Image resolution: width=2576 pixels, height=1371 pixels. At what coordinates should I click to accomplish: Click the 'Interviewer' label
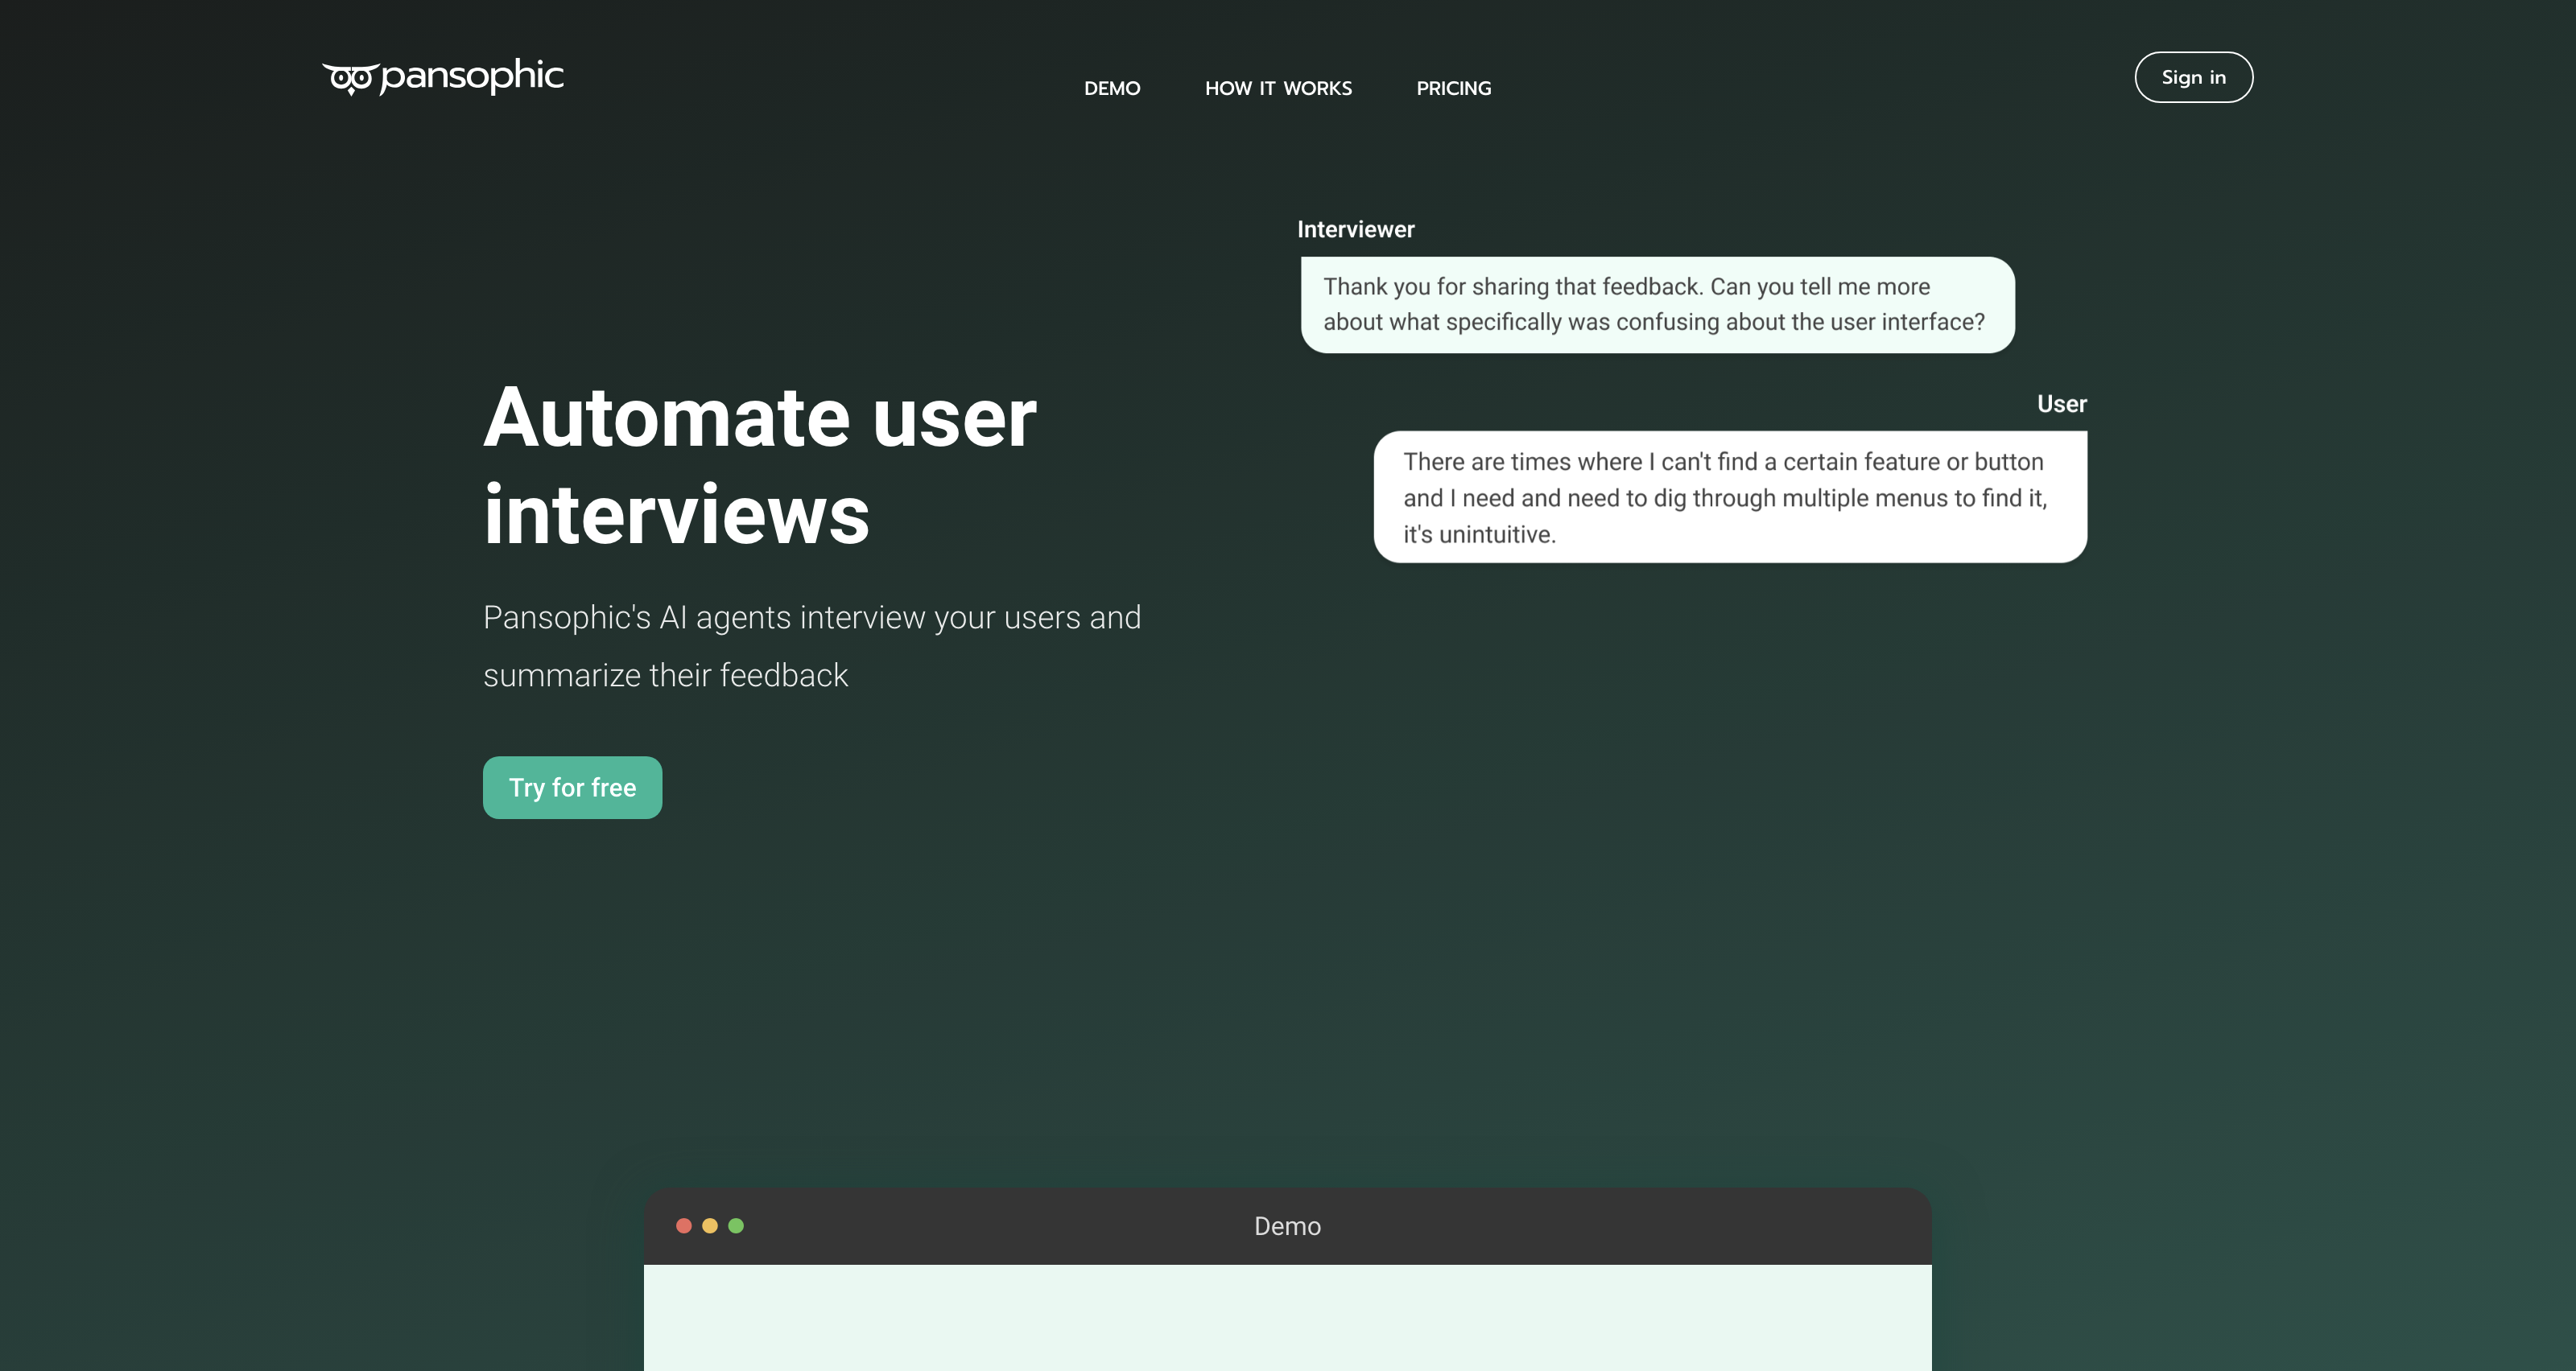click(x=1355, y=228)
